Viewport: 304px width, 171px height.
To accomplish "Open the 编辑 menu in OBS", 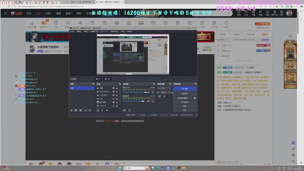I will tap(79, 32).
